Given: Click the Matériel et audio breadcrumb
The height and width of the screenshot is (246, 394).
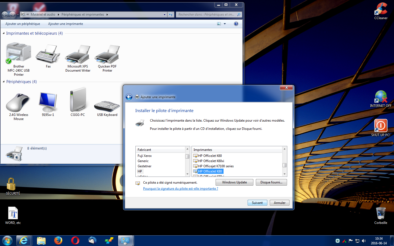Looking at the screenshot, I should pyautogui.click(x=43, y=14).
